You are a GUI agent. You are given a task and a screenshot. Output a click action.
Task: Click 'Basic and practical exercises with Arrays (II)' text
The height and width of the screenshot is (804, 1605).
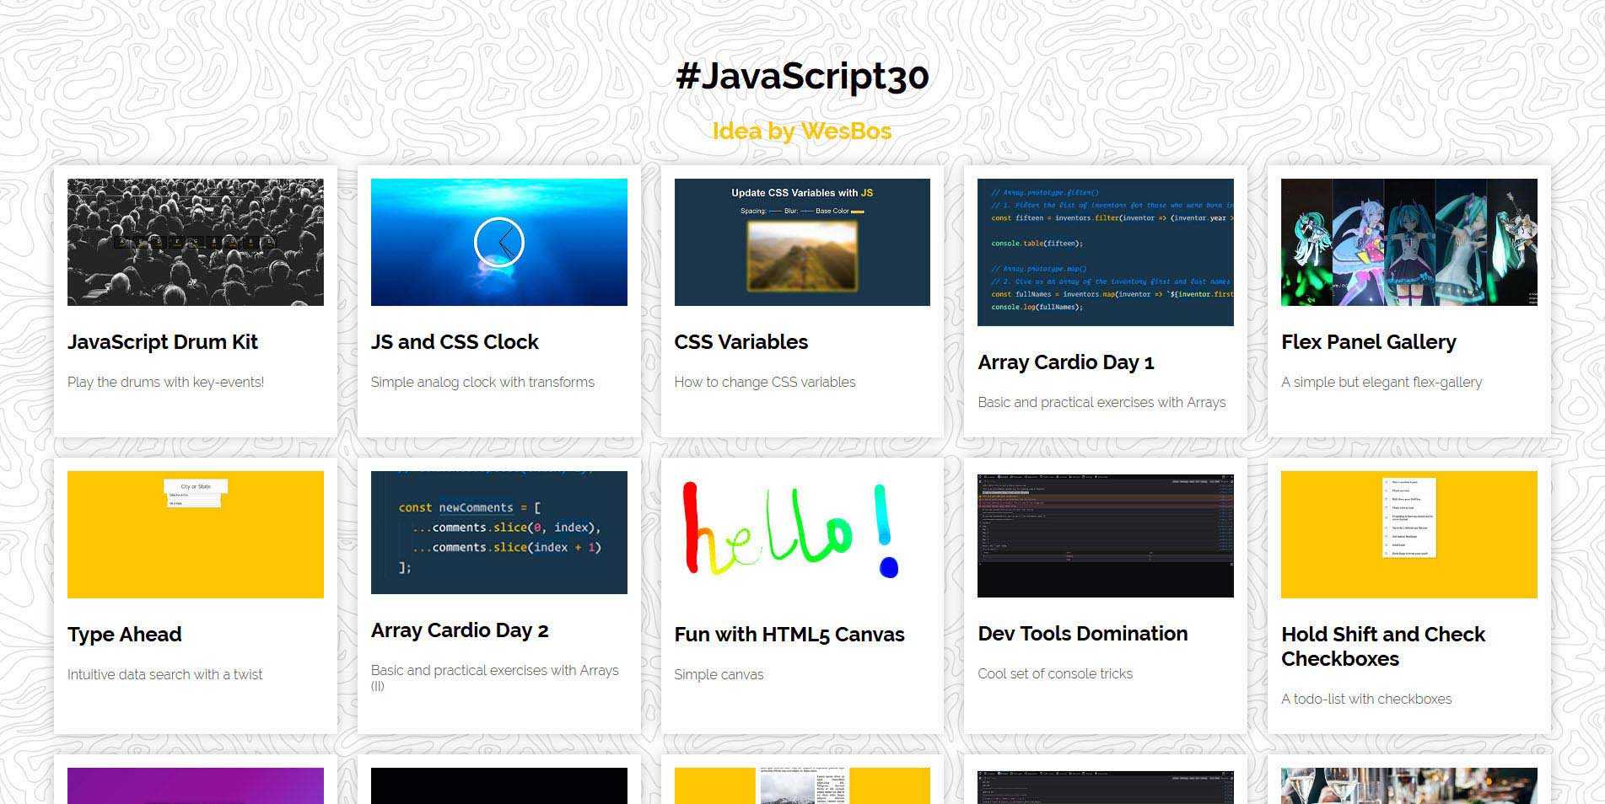coord(495,678)
